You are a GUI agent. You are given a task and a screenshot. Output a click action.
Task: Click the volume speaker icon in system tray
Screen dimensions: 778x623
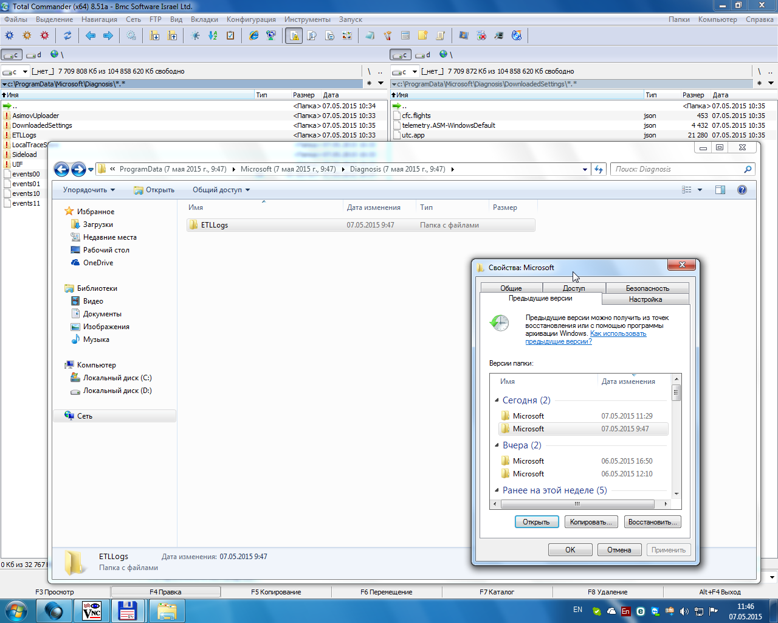click(684, 611)
